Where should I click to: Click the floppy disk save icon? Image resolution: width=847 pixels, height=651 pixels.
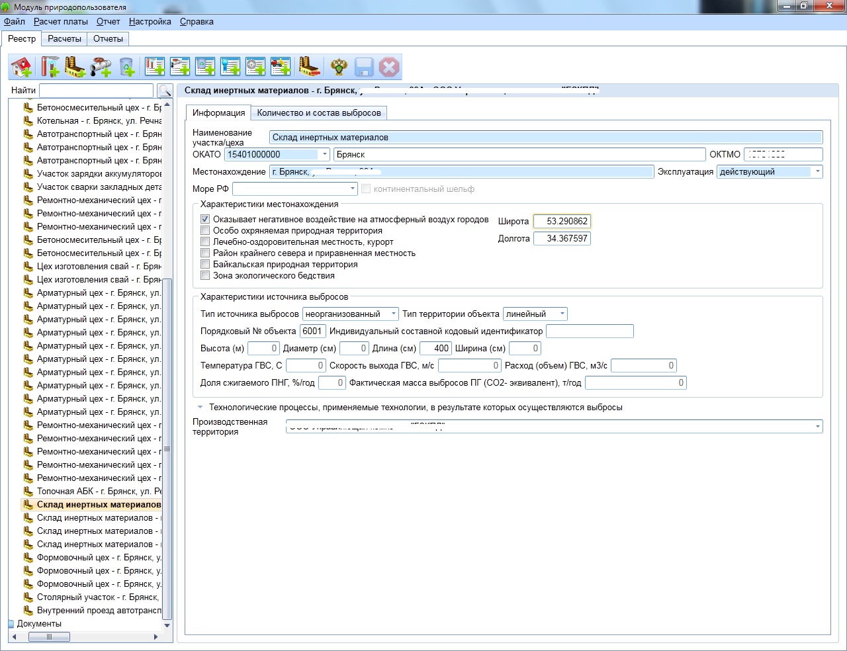364,67
